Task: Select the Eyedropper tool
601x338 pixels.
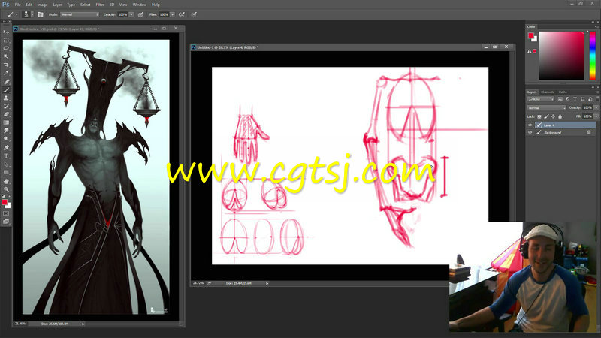Action: [6, 73]
